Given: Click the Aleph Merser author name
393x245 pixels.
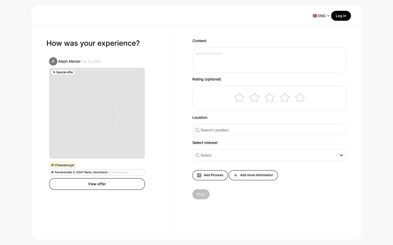Looking at the screenshot, I should point(69,62).
